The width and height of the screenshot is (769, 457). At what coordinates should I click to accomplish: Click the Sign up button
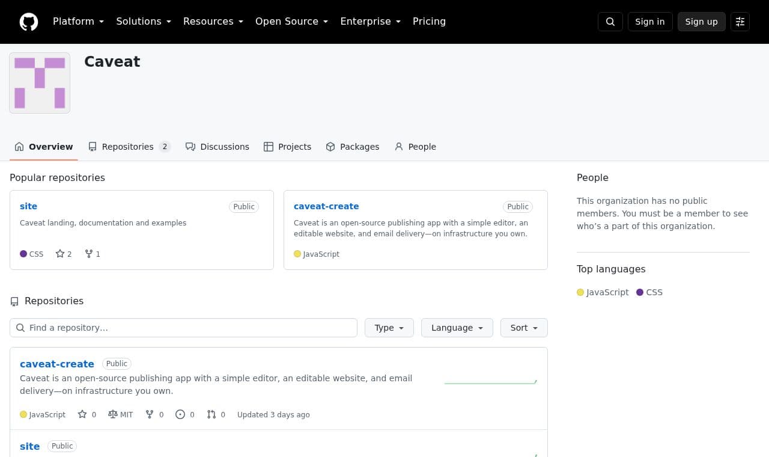click(702, 22)
